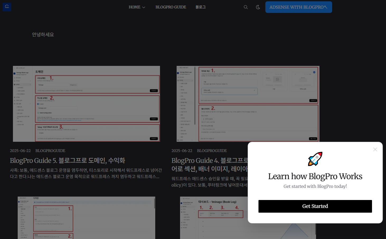Viewport: 386px width, 239px height.
Task: Click the 2025-06-22 date of Guide 4 post
Action: click(x=182, y=151)
